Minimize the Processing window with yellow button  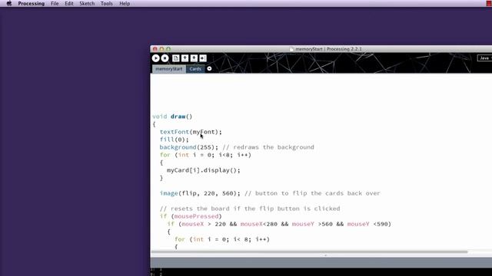pos(161,49)
